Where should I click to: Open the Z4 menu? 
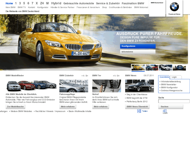pyautogui.click(x=42, y=3)
